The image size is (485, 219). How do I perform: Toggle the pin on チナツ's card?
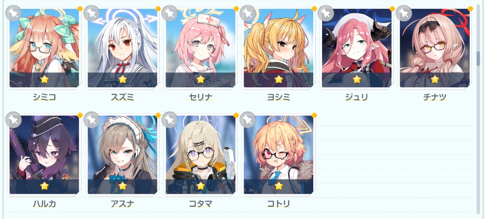coord(403,13)
